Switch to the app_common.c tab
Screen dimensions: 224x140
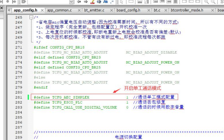pyautogui.click(x=59, y=10)
